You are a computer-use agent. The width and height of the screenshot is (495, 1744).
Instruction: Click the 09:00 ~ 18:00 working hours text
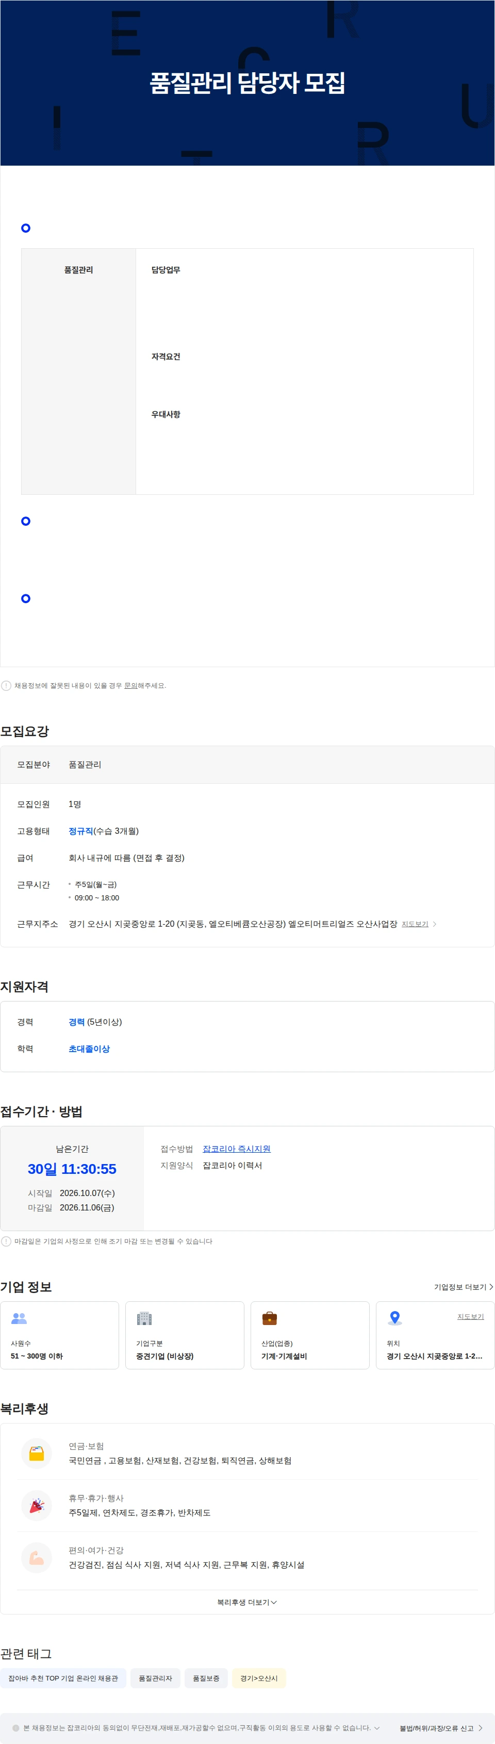[x=97, y=898]
